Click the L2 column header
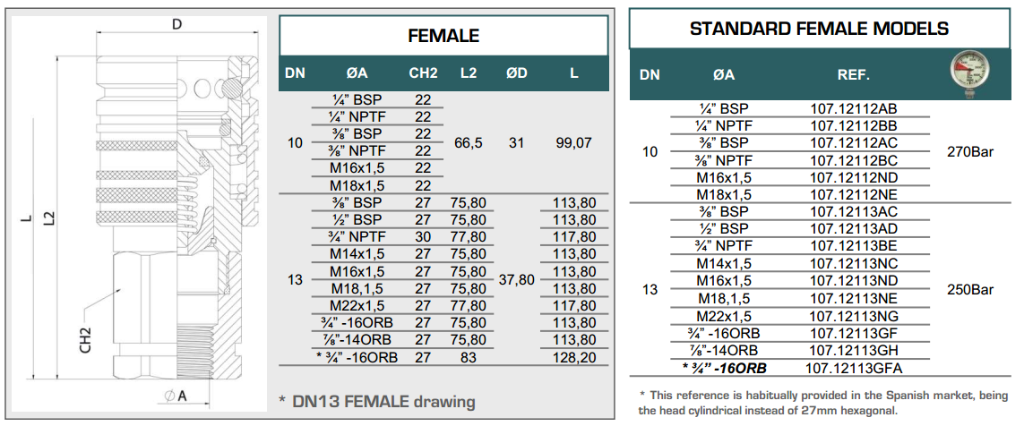 point(469,73)
